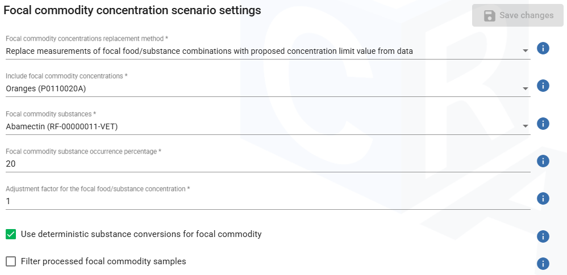Image resolution: width=567 pixels, height=275 pixels.
Task: Expand the replacement method dropdown arrow
Action: click(x=525, y=51)
